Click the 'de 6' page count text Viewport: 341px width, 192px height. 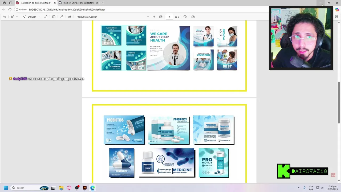click(x=177, y=17)
